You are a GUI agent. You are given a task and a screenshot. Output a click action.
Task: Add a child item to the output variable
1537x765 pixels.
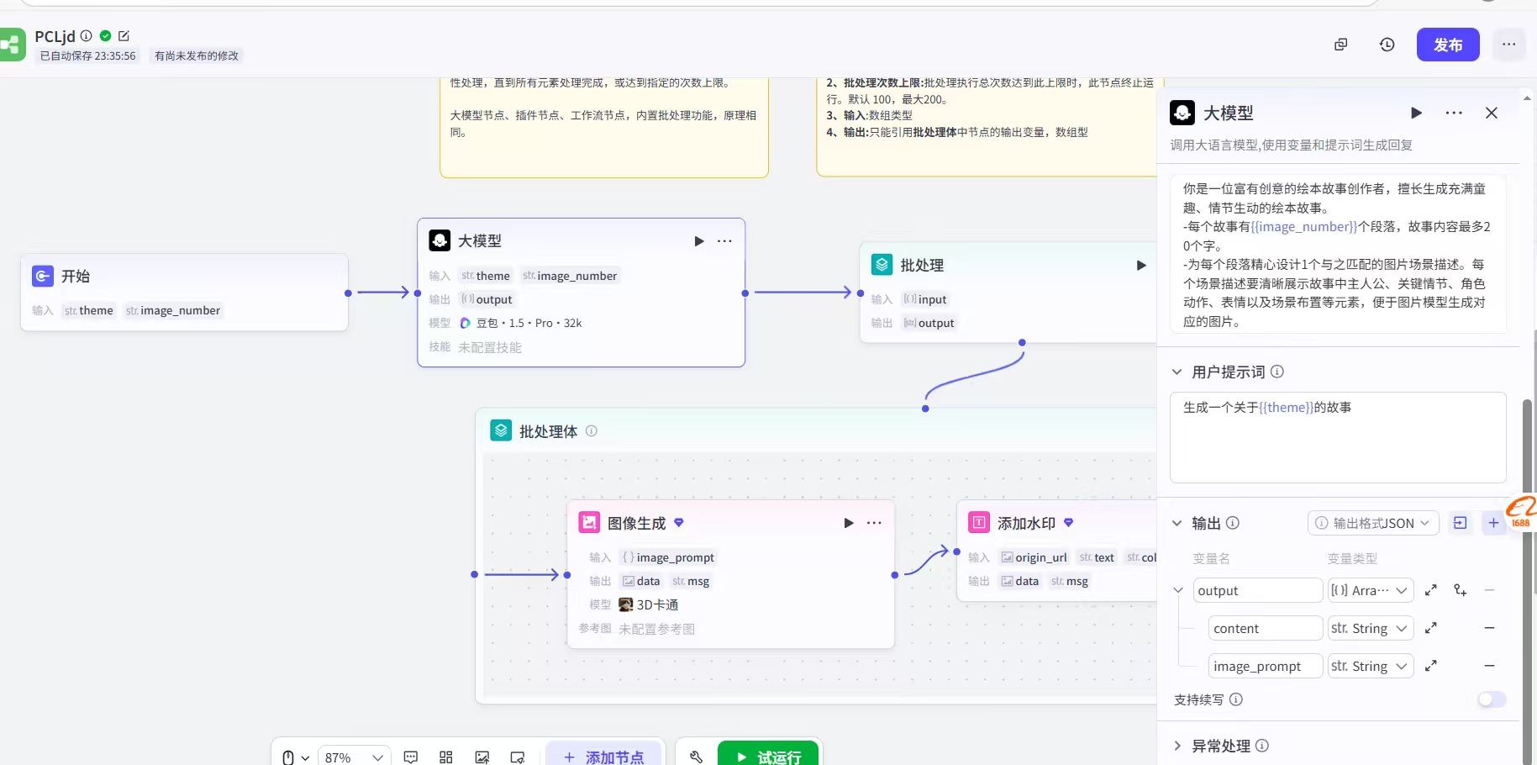coord(1461,591)
